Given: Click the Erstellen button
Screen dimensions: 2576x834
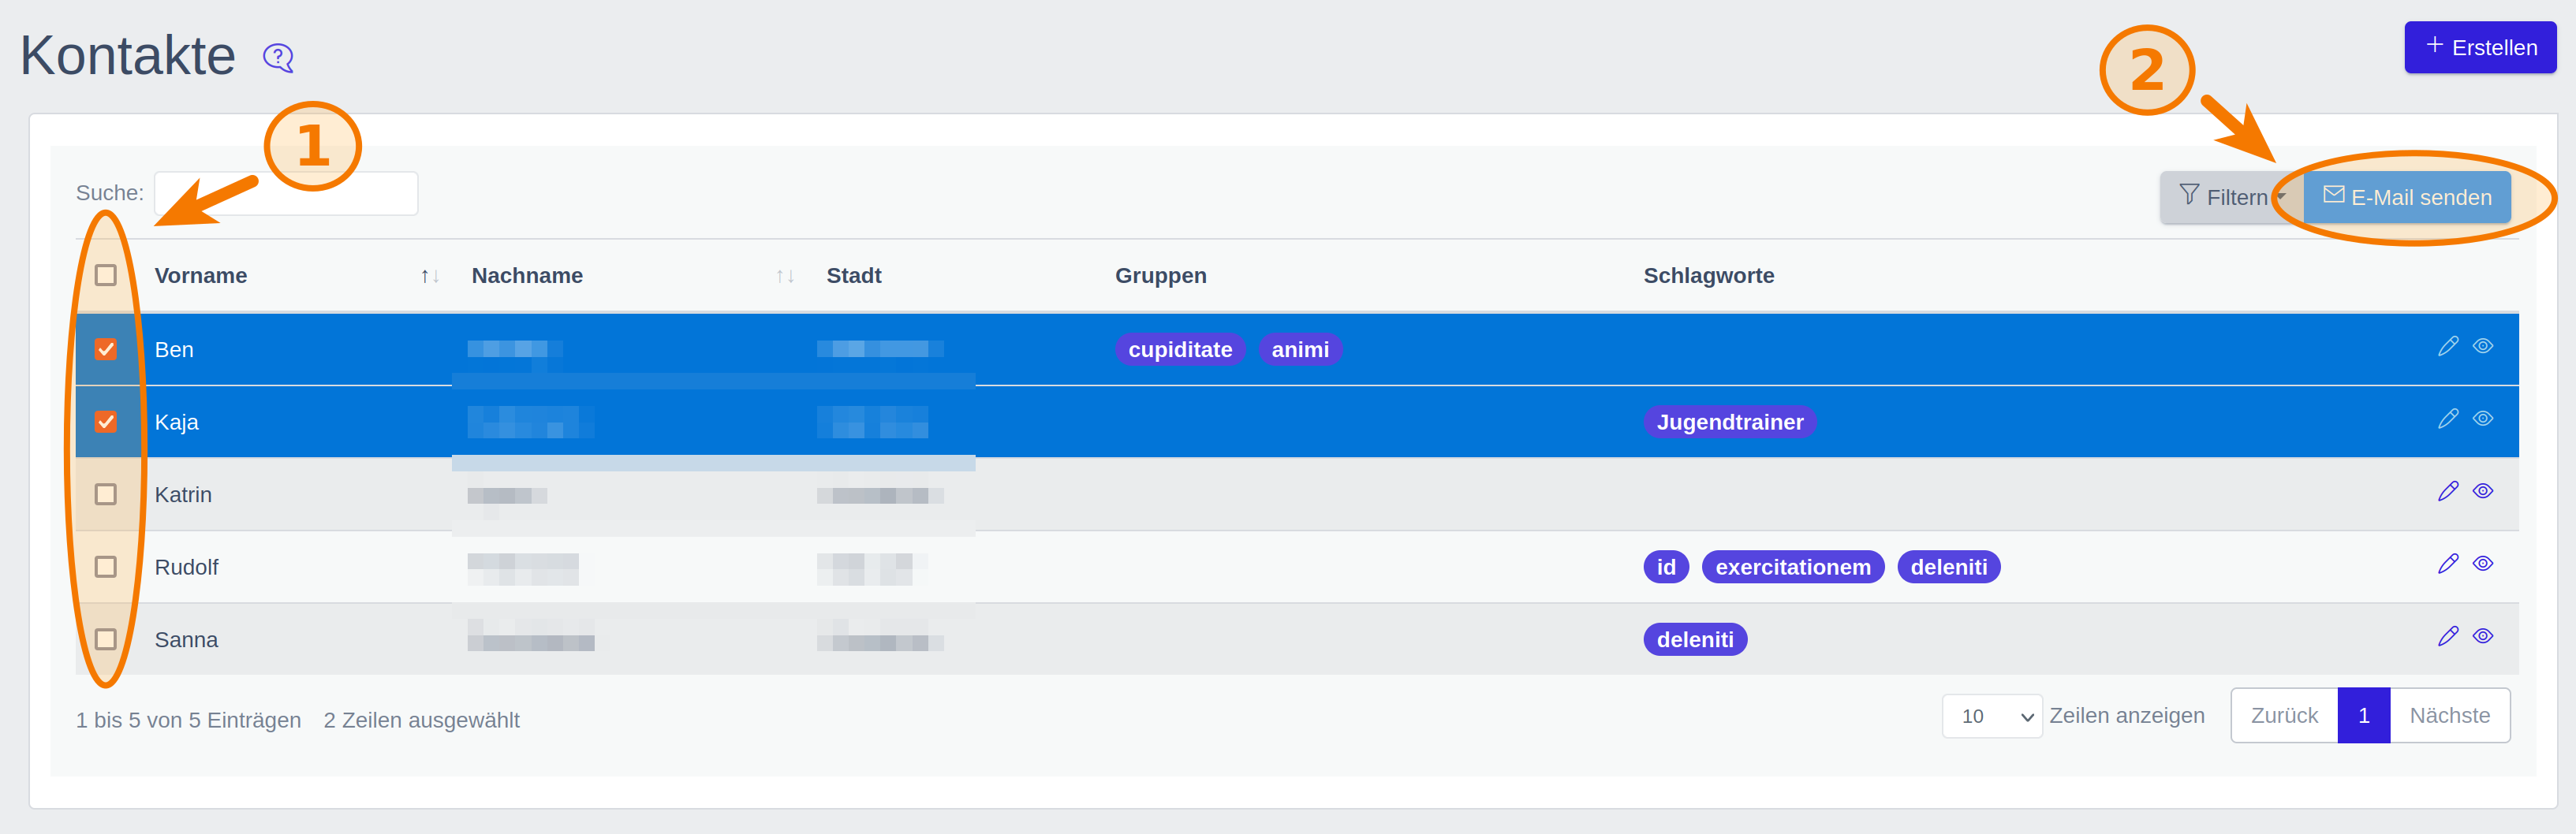Looking at the screenshot, I should point(2479,47).
